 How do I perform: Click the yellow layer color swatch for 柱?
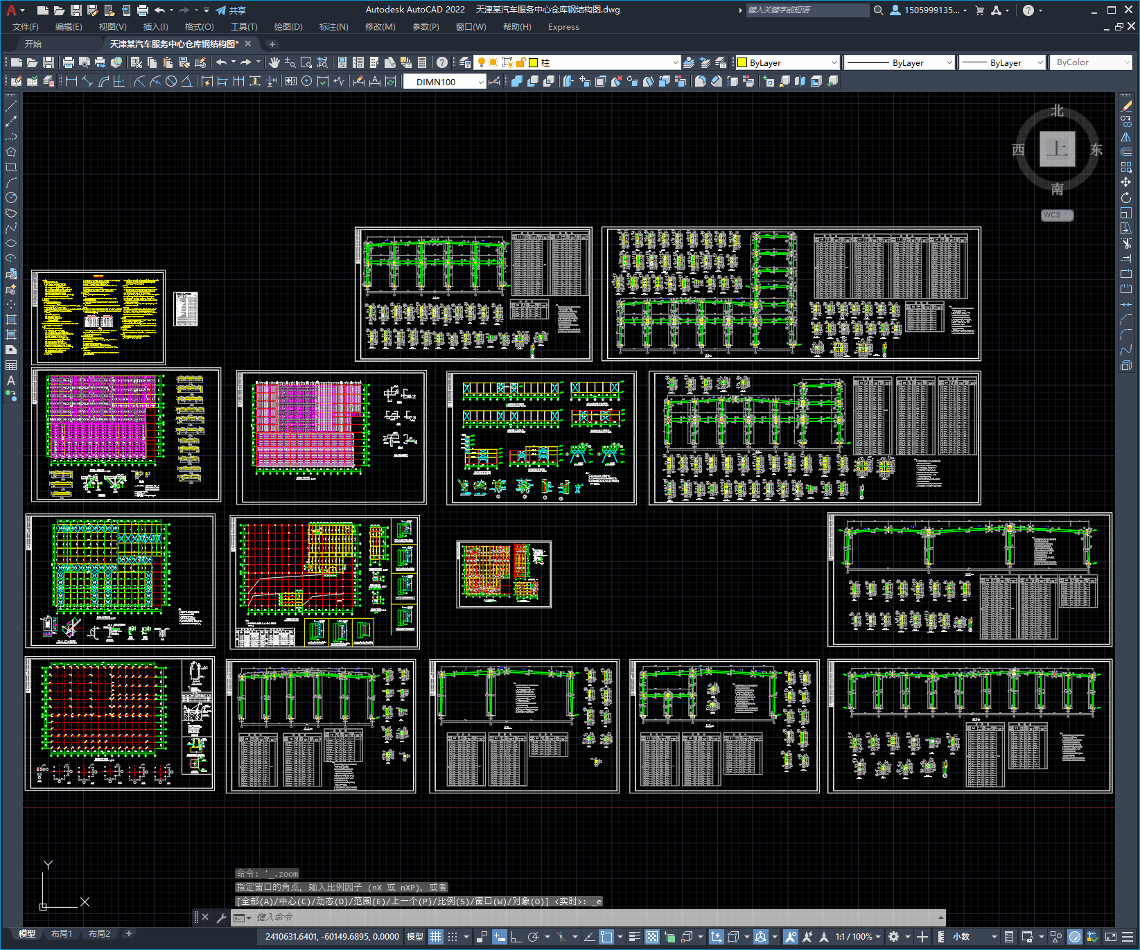point(534,62)
